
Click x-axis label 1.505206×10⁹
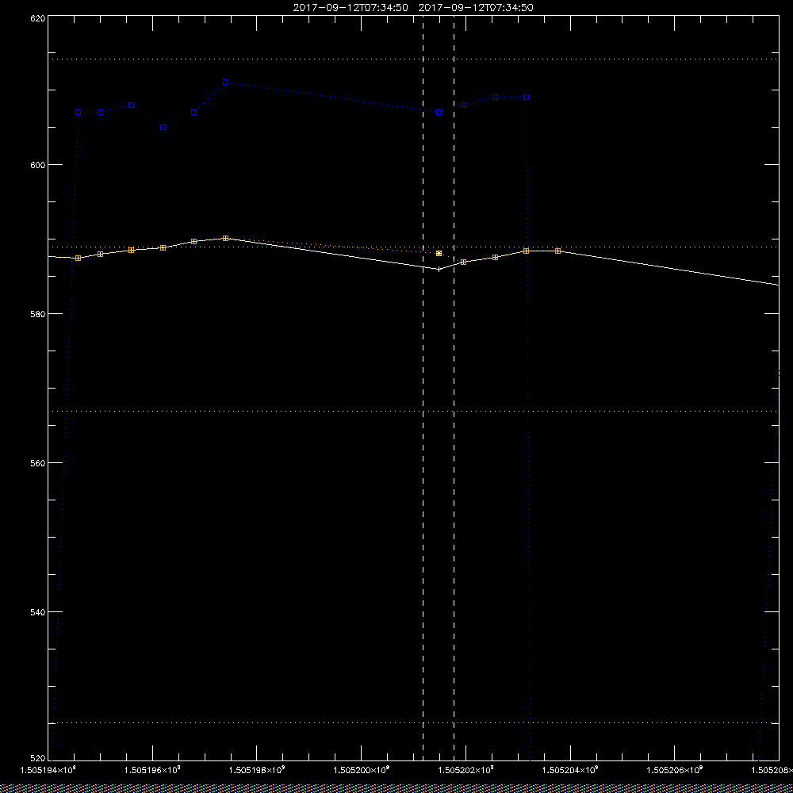675,770
